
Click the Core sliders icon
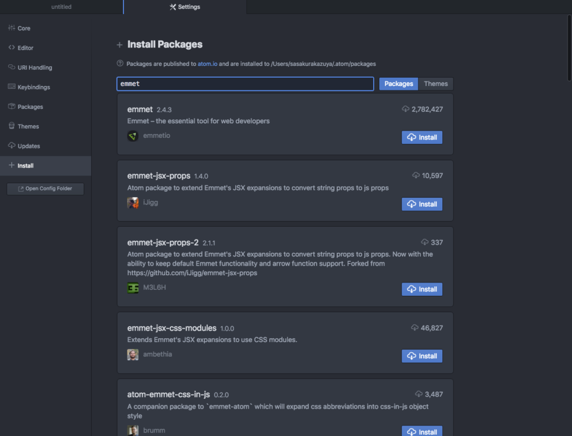pyautogui.click(x=12, y=28)
